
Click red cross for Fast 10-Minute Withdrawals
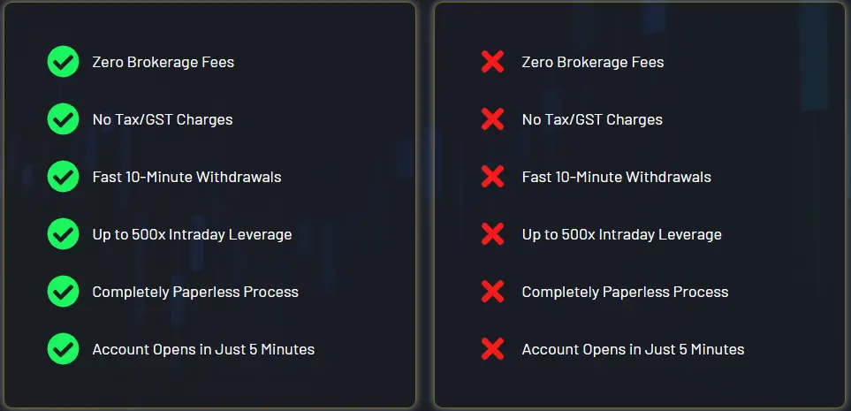pyautogui.click(x=493, y=177)
